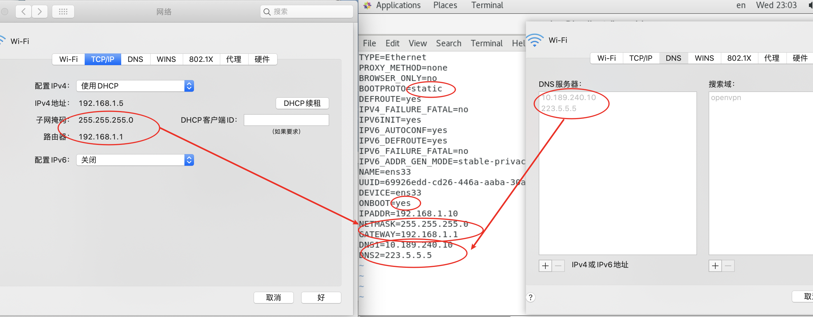Open the 配置IPv6 关闭 dropdown
Viewport: 813px width, 317px height.
tap(135, 160)
